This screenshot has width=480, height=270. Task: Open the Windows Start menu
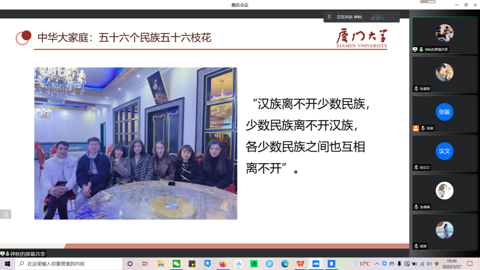point(7,264)
